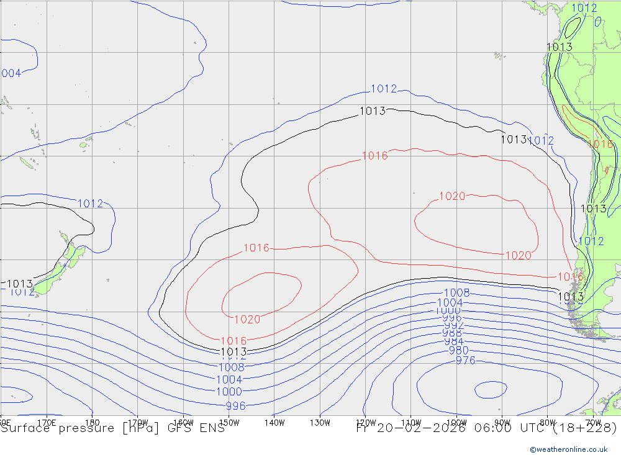Screen dimensions: 621x455
Task: Click the red 1020 label near 150W
Action: [x=247, y=319]
